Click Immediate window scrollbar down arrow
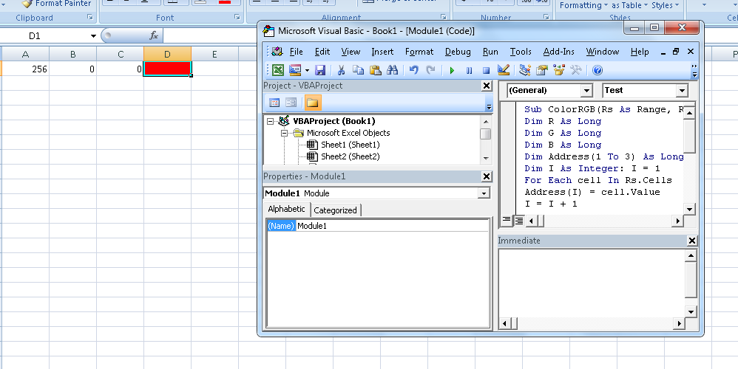The image size is (738, 369). click(x=691, y=311)
